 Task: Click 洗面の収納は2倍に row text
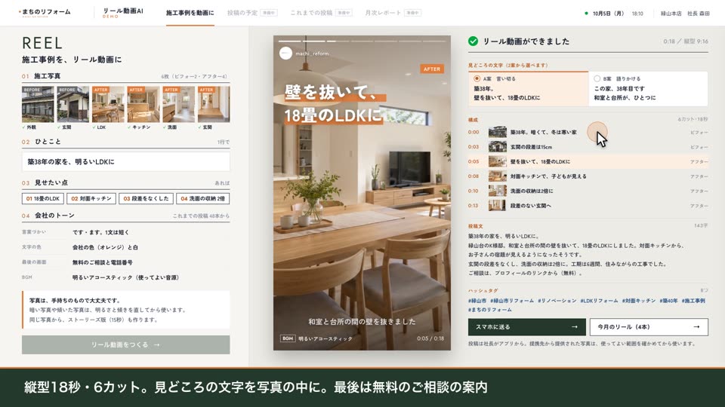point(532,191)
